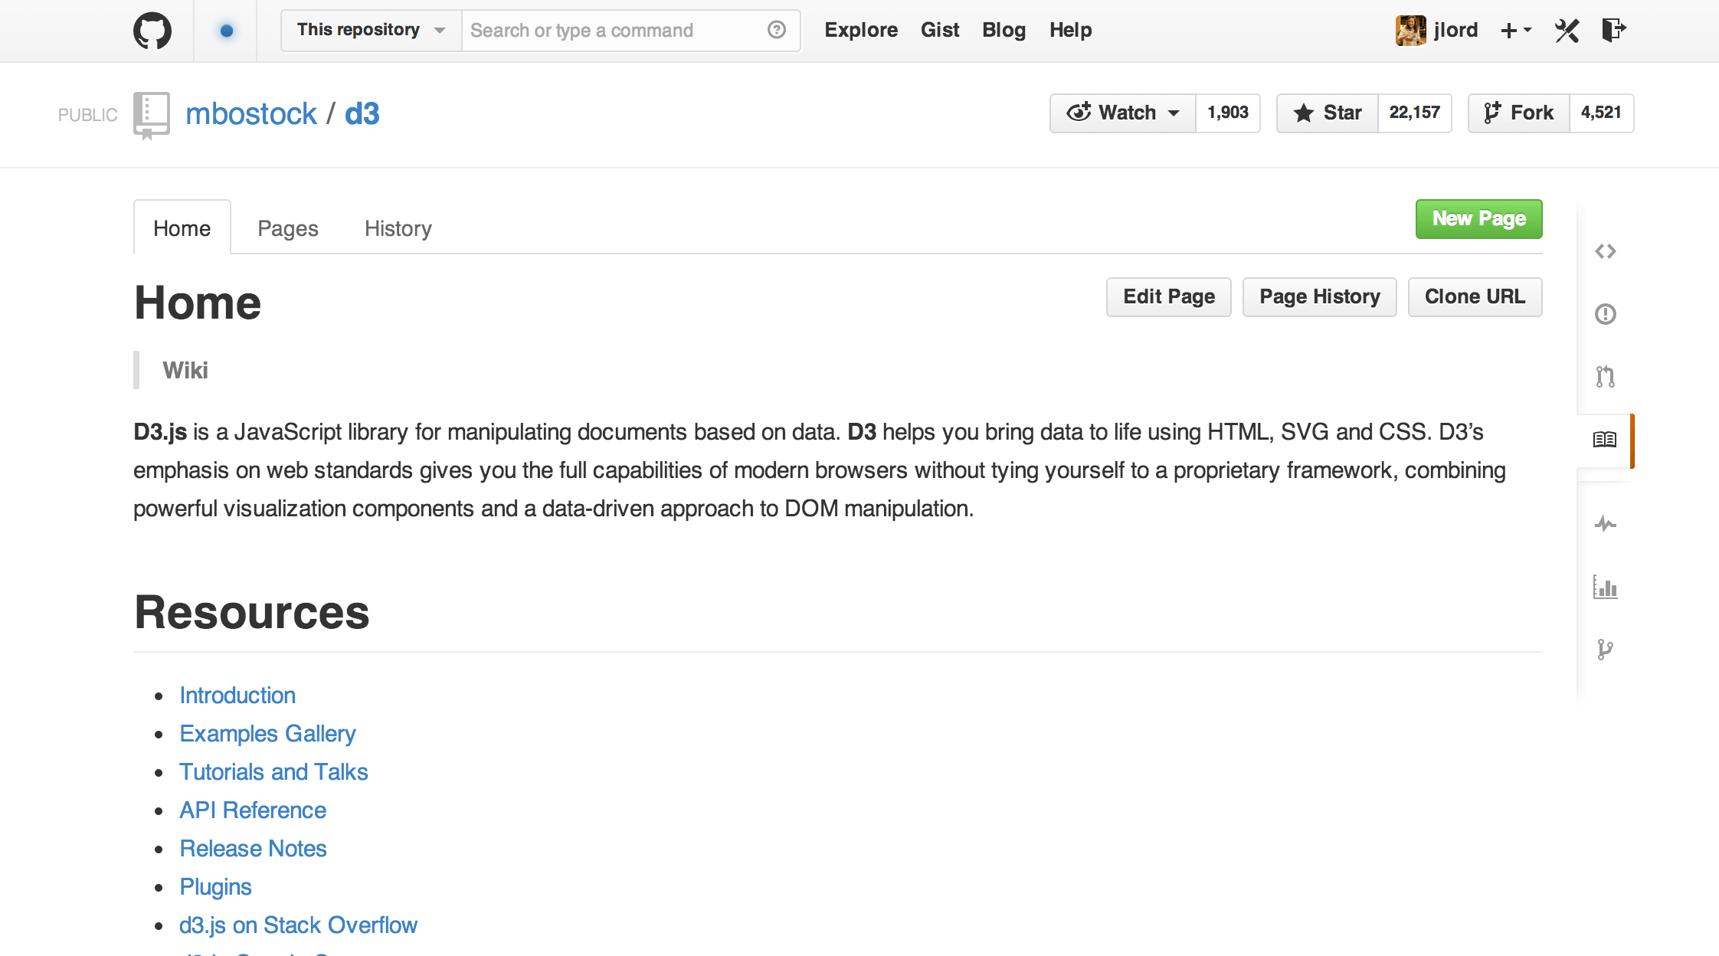Click the blue notifications dot indicator
The height and width of the screenshot is (956, 1719).
[x=226, y=31]
